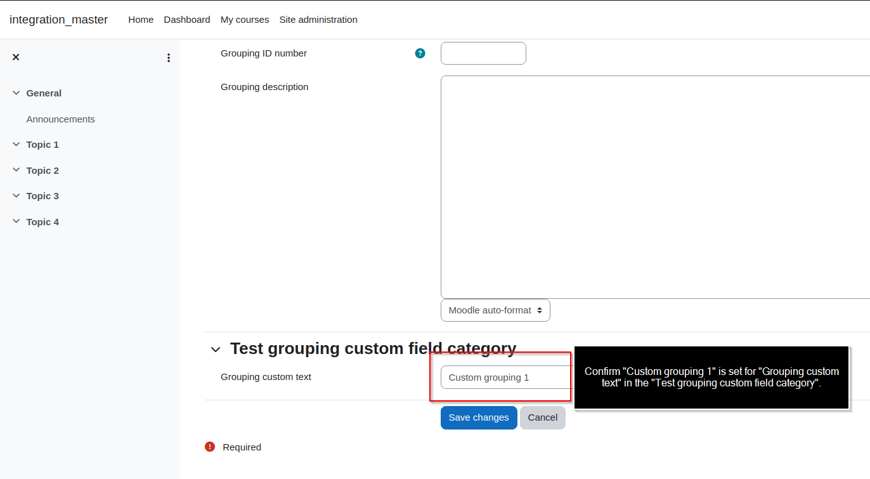Select General in course index
Image resolution: width=870 pixels, height=479 pixels.
(44, 93)
